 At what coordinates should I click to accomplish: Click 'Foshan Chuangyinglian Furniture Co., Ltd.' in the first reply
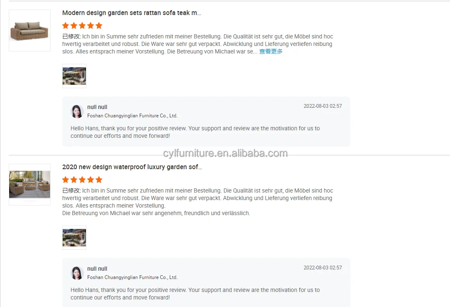(132, 116)
